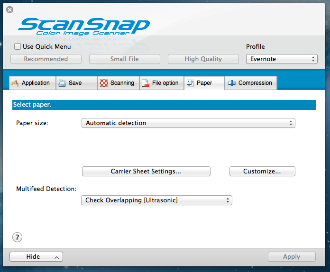Click the 'Profile' label

[x=255, y=47]
